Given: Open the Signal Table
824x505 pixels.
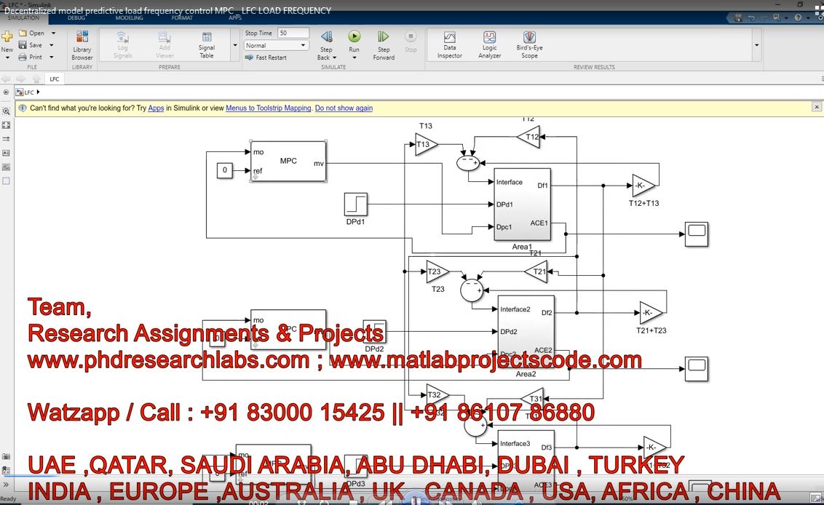Looking at the screenshot, I should 207,44.
